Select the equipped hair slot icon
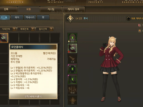This screenshot has height=107, width=143. coord(72,38)
